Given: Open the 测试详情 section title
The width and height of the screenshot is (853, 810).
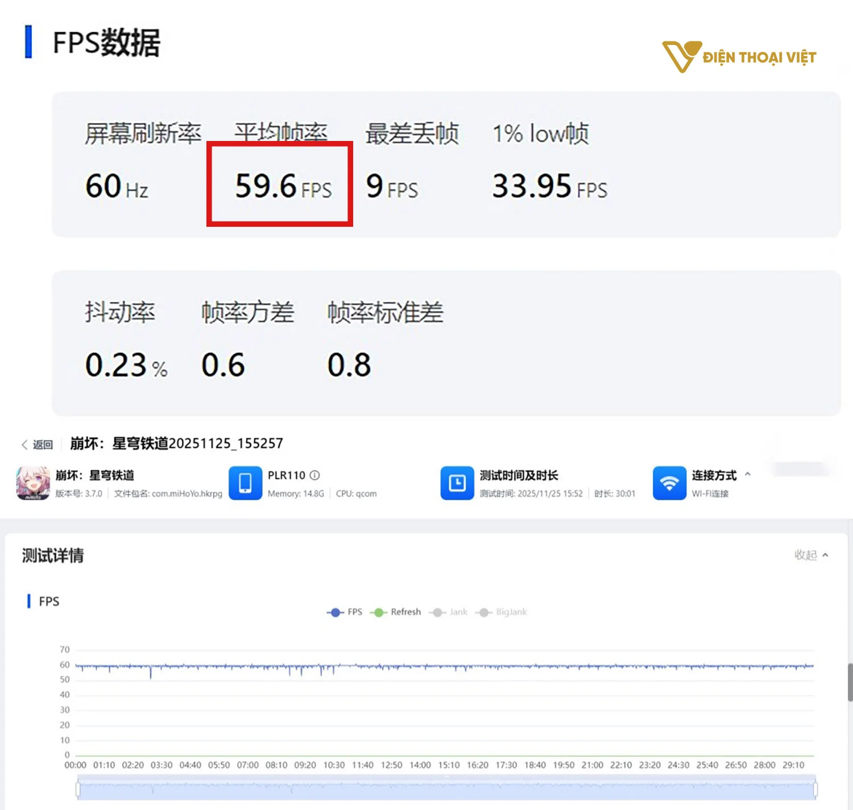Looking at the screenshot, I should 51,555.
